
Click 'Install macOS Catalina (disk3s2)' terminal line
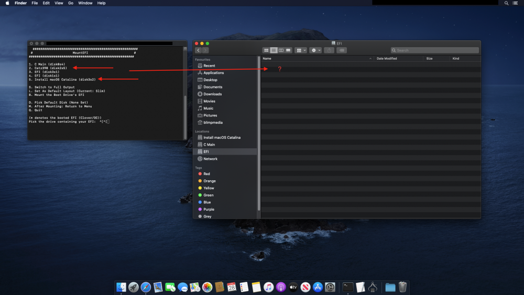coord(62,80)
